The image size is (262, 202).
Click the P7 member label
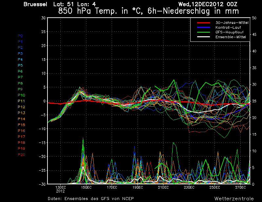[x=20, y=77]
